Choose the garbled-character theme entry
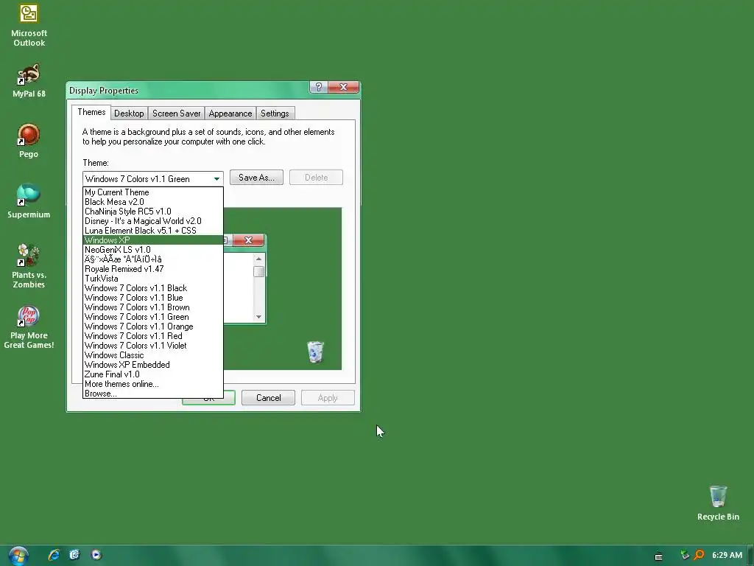754x566 pixels. point(153,259)
